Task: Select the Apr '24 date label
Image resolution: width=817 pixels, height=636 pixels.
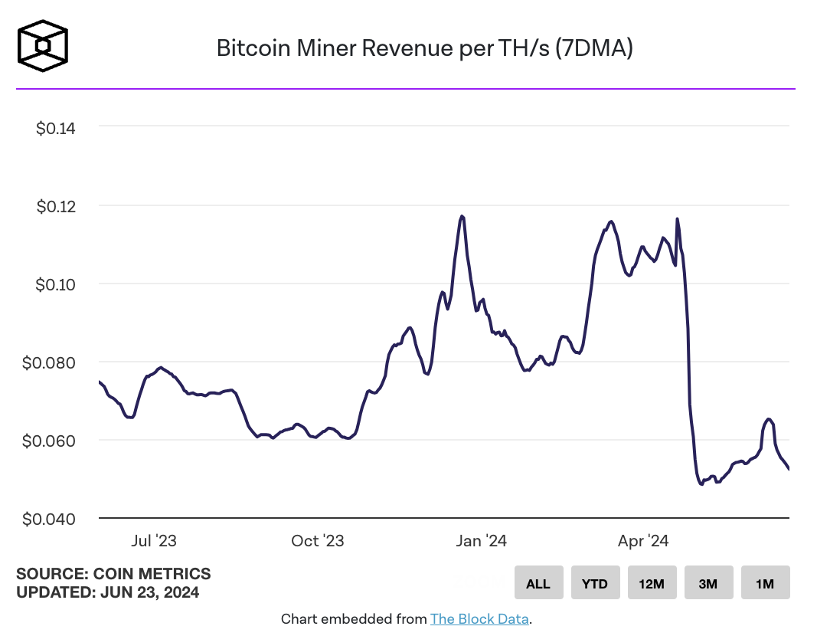Action: [643, 541]
